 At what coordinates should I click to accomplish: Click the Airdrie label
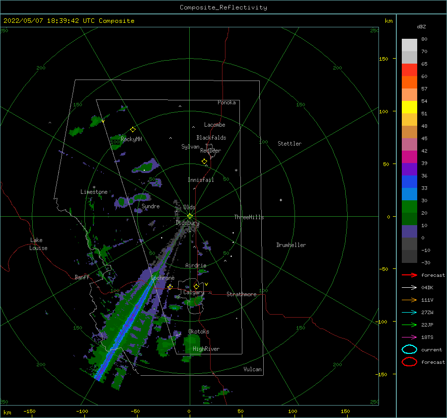[196, 265]
